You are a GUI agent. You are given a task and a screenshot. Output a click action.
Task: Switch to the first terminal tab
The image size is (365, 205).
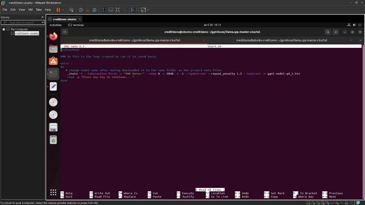(x=135, y=40)
